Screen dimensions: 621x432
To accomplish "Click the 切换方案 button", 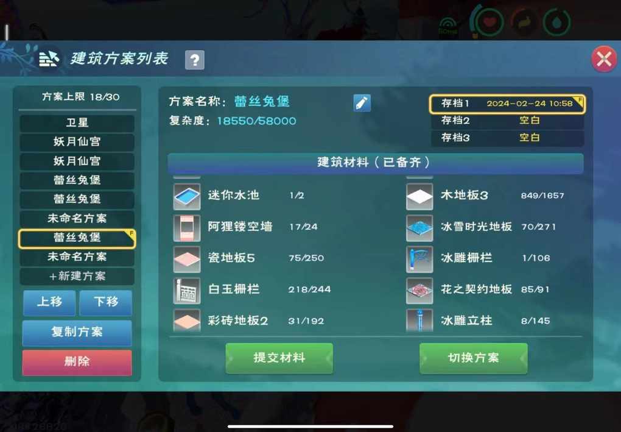I will pos(474,358).
